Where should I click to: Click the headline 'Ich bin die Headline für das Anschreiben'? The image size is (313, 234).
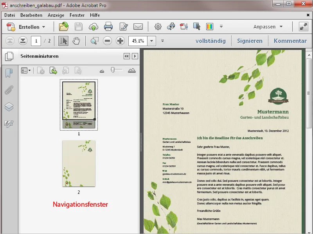pos(230,138)
